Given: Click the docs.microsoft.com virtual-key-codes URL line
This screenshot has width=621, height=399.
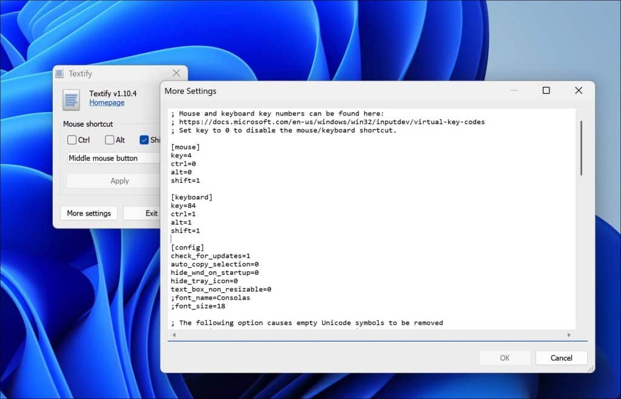Looking at the screenshot, I should [327, 122].
